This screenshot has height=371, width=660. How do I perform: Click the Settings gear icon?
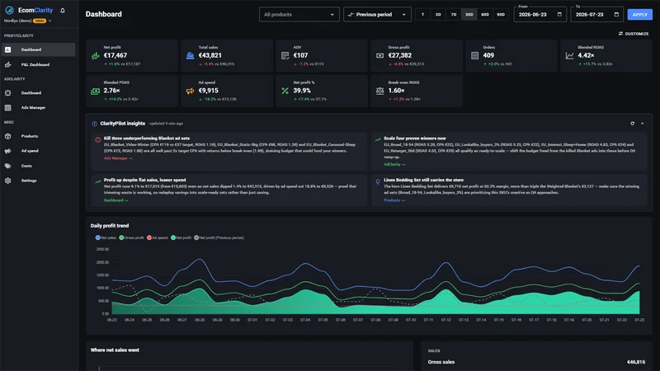[x=8, y=181]
